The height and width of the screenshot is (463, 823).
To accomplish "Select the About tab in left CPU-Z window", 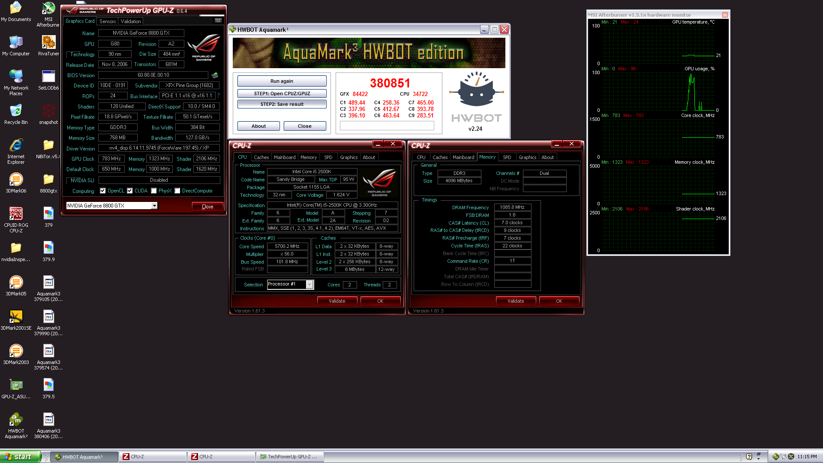I will click(369, 157).
